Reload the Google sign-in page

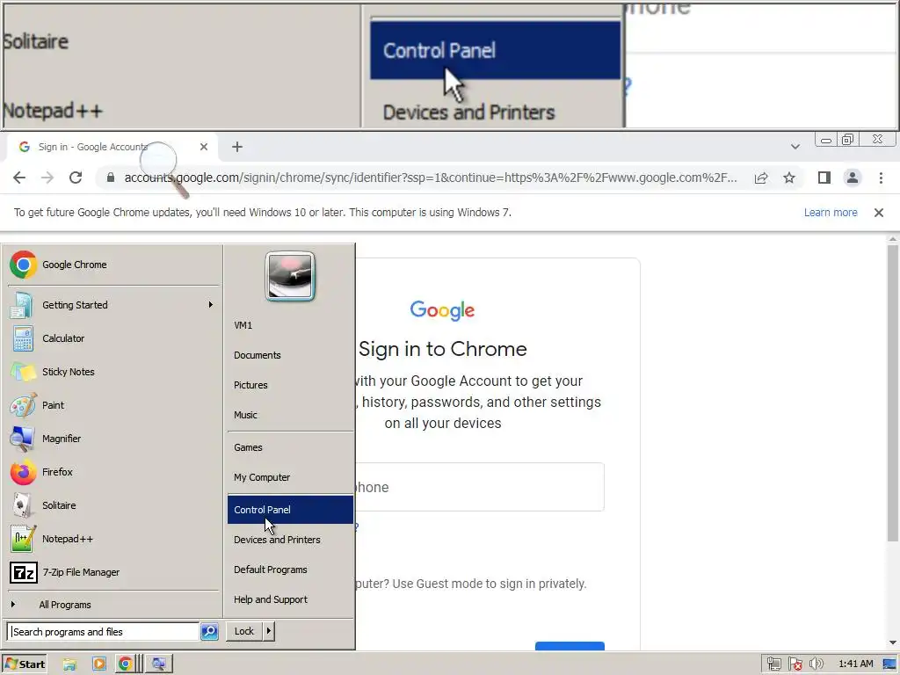(76, 178)
